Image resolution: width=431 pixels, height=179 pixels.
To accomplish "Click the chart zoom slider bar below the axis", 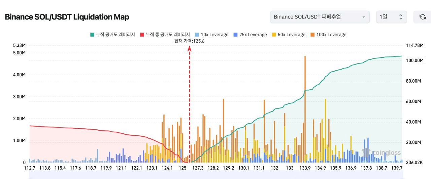I will coord(216,175).
